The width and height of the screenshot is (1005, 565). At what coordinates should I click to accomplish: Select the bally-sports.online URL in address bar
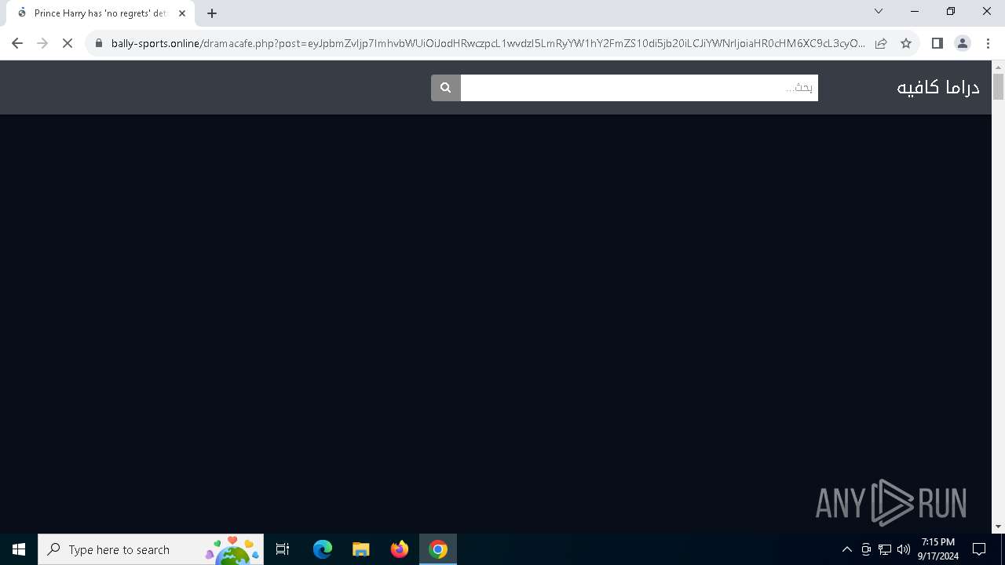(488, 43)
